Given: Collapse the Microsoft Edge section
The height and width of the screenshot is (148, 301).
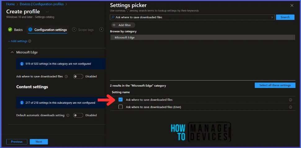Looking at the screenshot, I should point(12,52).
